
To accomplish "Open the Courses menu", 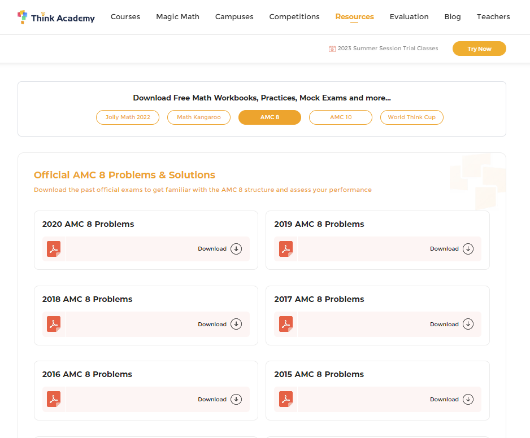I will click(125, 17).
